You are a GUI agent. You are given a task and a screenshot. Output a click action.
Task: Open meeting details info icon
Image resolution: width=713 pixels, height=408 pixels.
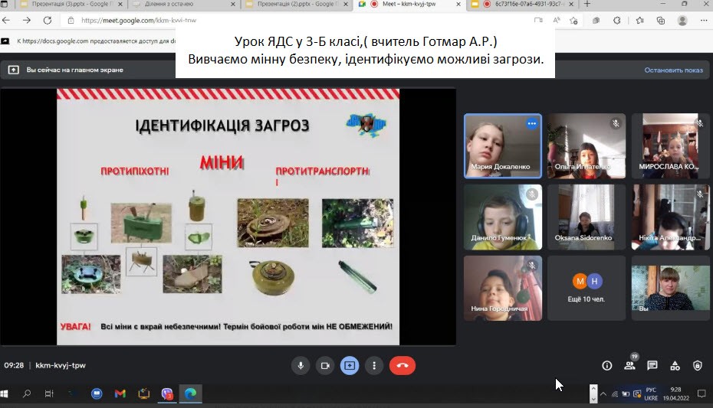click(x=607, y=366)
